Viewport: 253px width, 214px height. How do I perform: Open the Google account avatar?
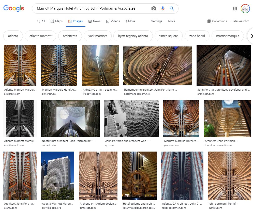click(245, 9)
